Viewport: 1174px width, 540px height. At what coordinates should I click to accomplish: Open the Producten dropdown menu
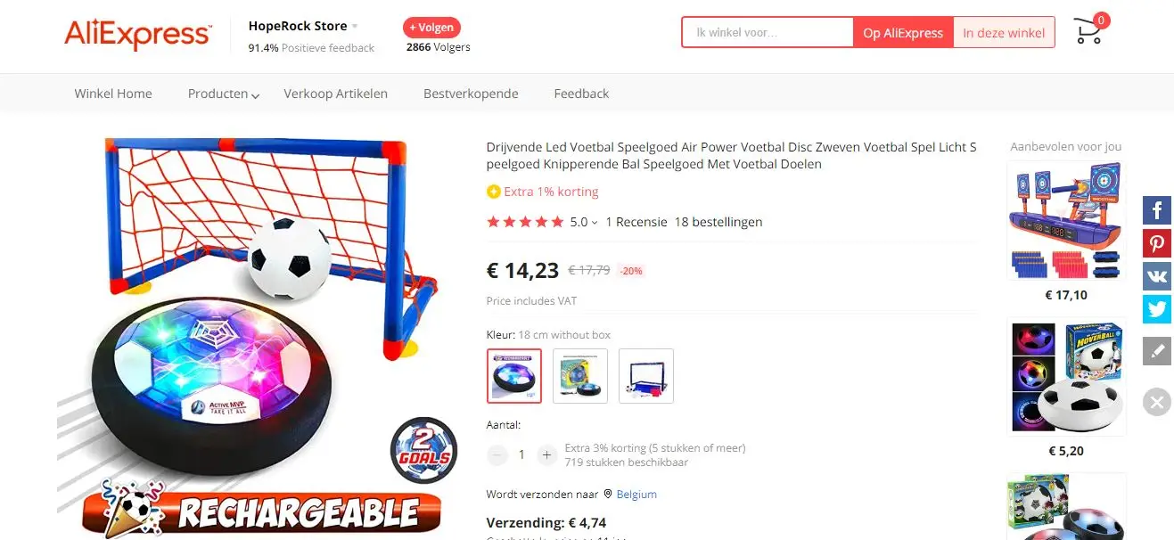223,94
